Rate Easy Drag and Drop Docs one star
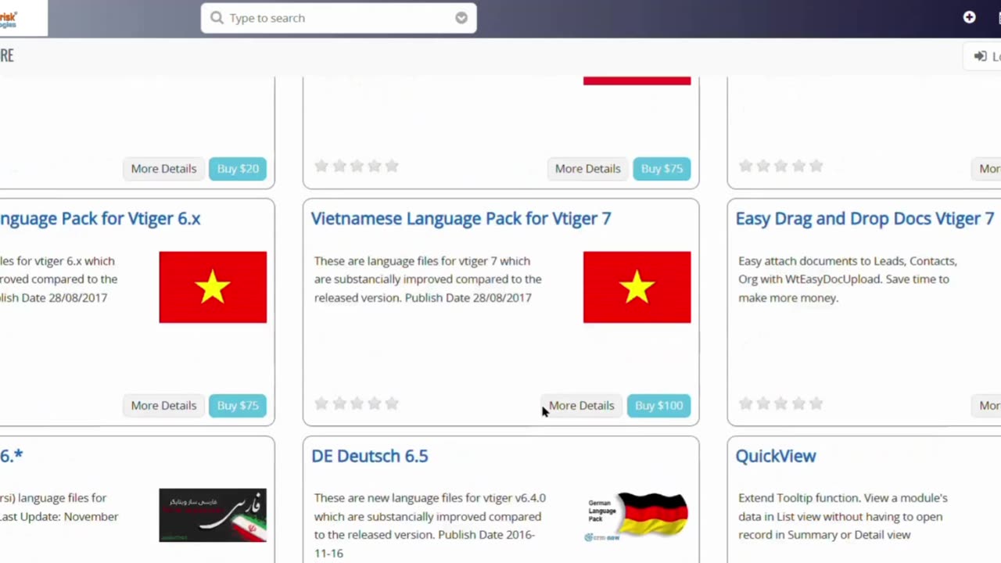 tap(746, 403)
